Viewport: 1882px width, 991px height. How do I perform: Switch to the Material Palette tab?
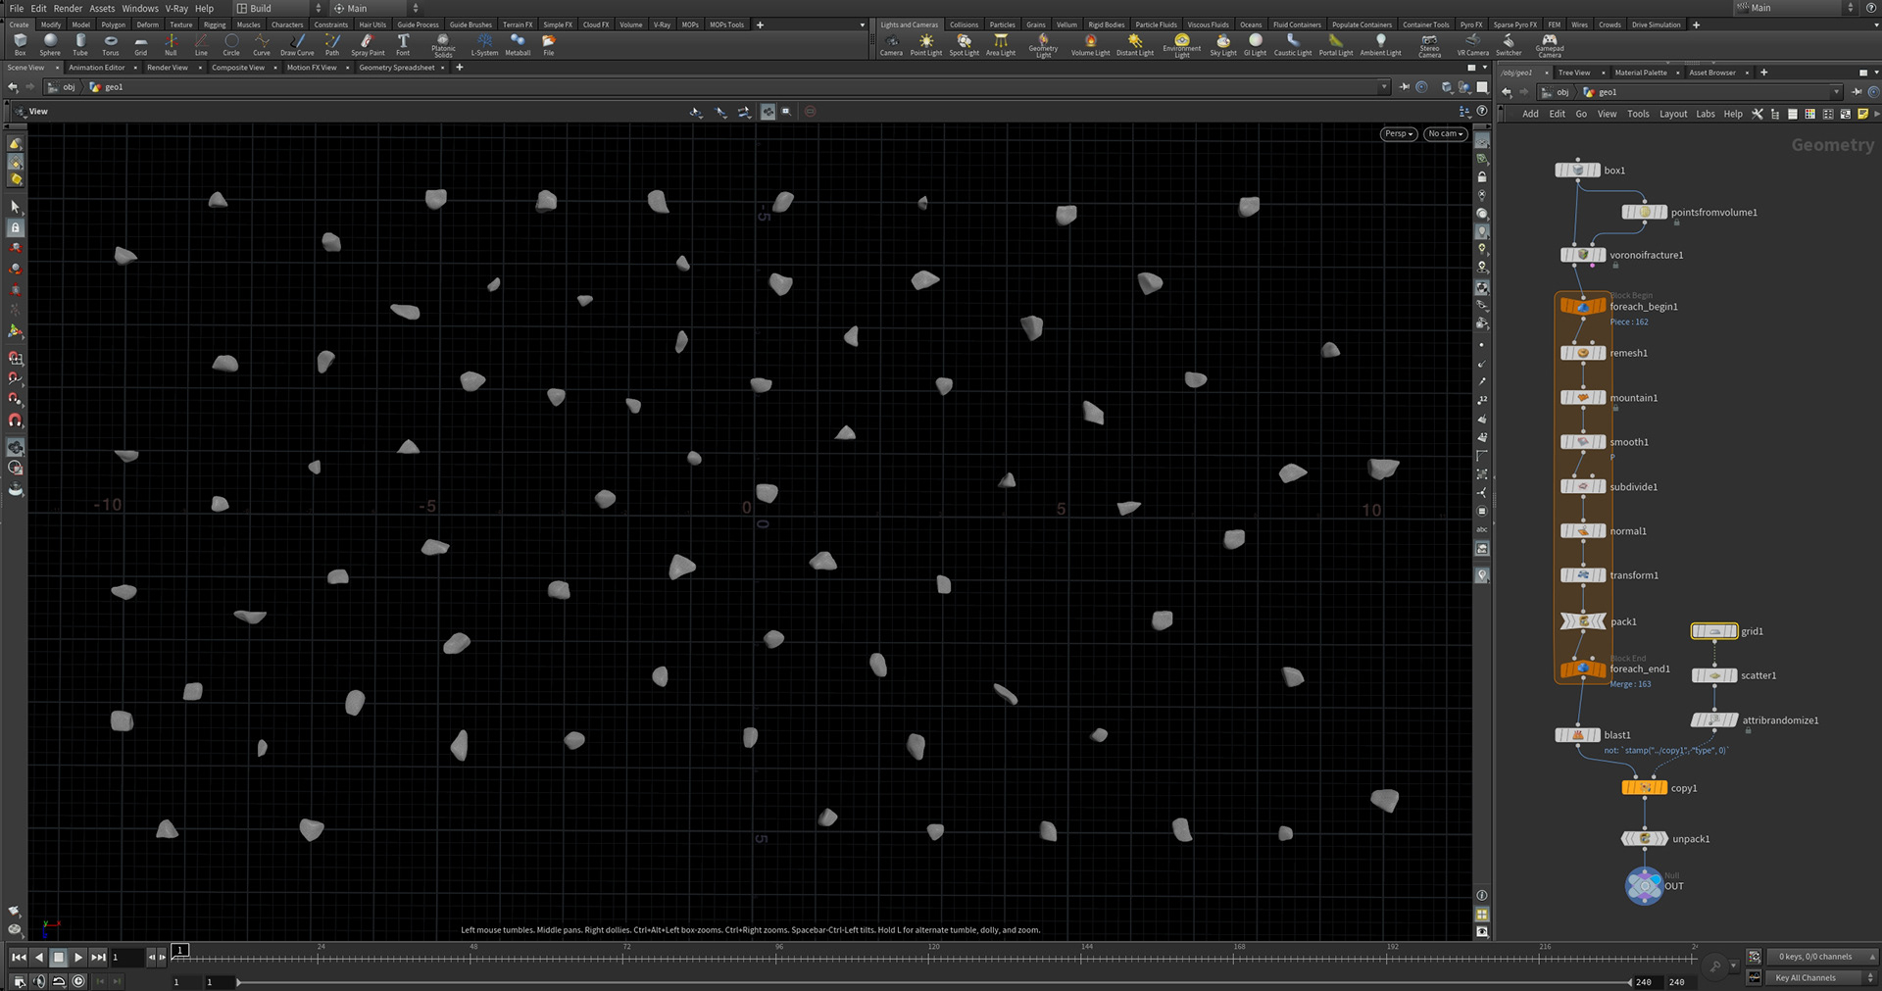[1640, 73]
